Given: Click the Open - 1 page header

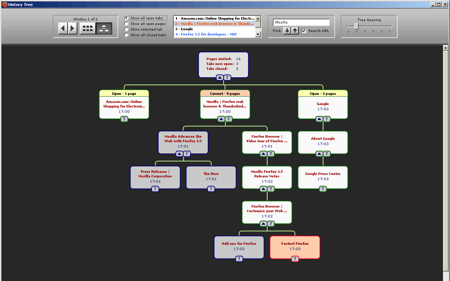Looking at the screenshot, I should [x=124, y=93].
